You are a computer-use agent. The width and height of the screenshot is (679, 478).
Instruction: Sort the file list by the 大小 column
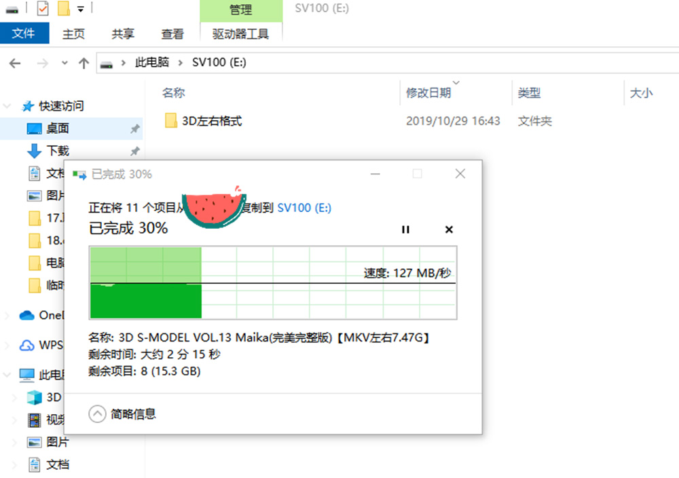(x=642, y=92)
